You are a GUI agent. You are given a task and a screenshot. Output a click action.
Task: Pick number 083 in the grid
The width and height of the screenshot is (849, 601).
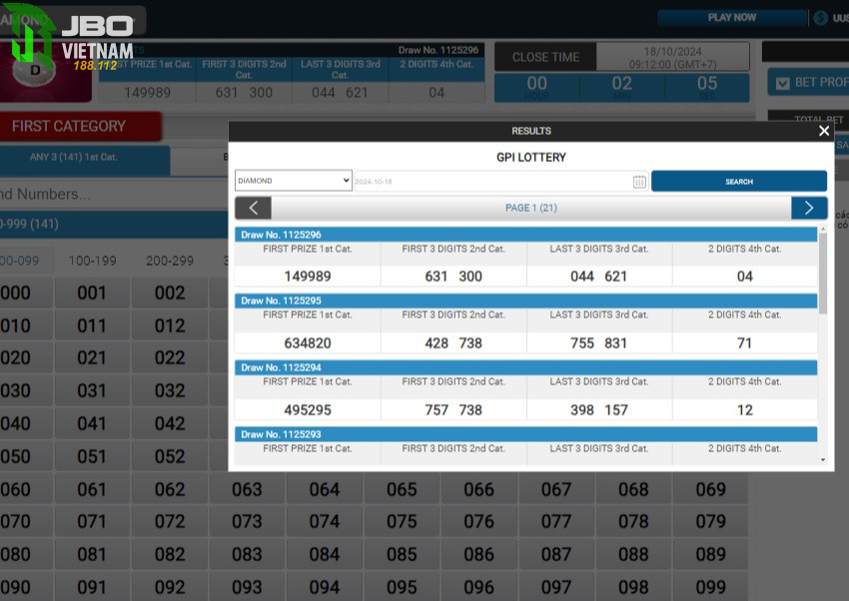point(247,554)
